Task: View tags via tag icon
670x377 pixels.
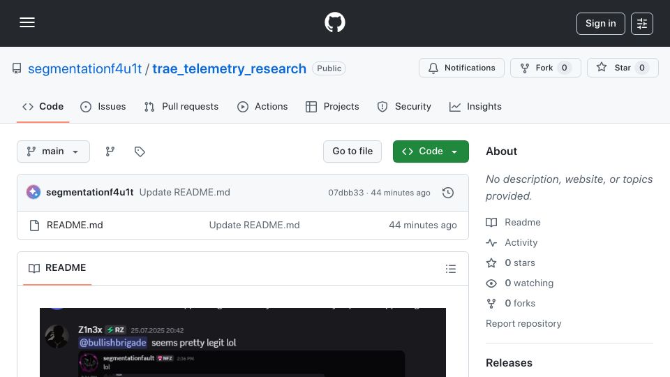Action: click(140, 151)
